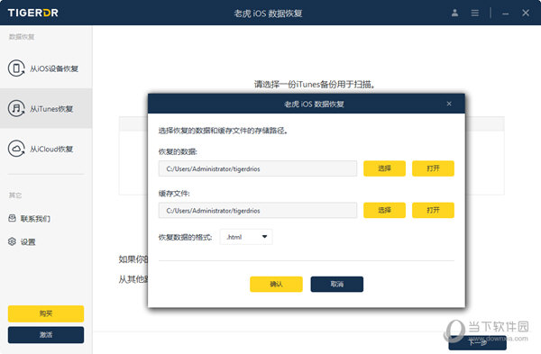Click the iOS device recovery phone icon

[16, 68]
